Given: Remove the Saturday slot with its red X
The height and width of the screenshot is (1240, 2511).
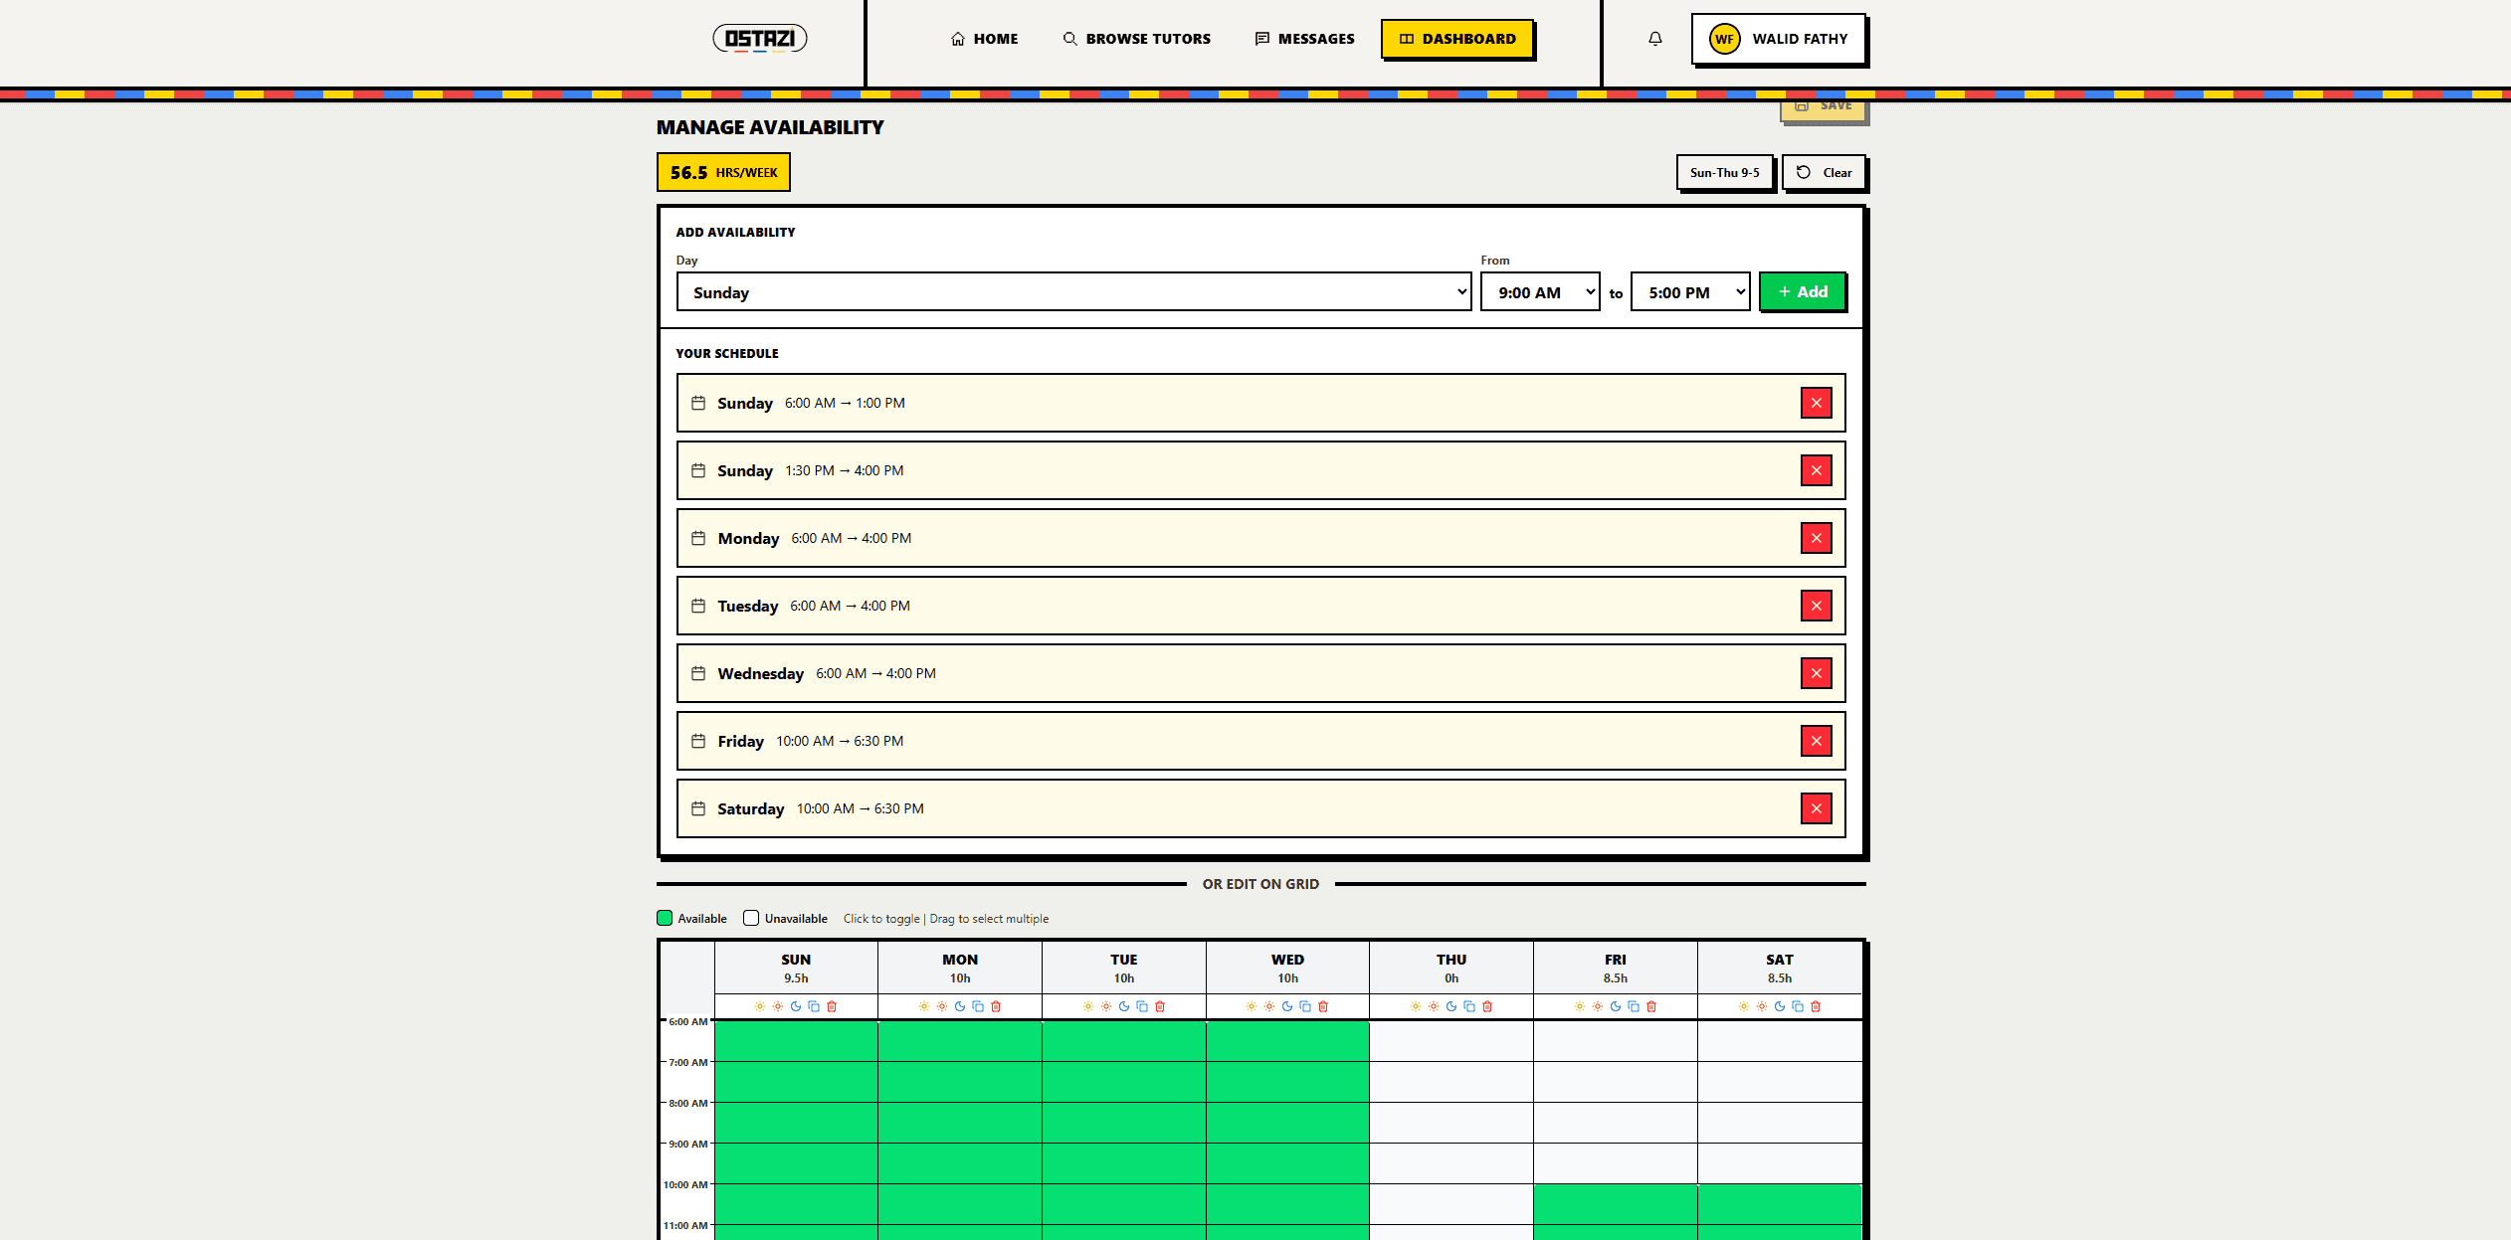Looking at the screenshot, I should pos(1817,808).
